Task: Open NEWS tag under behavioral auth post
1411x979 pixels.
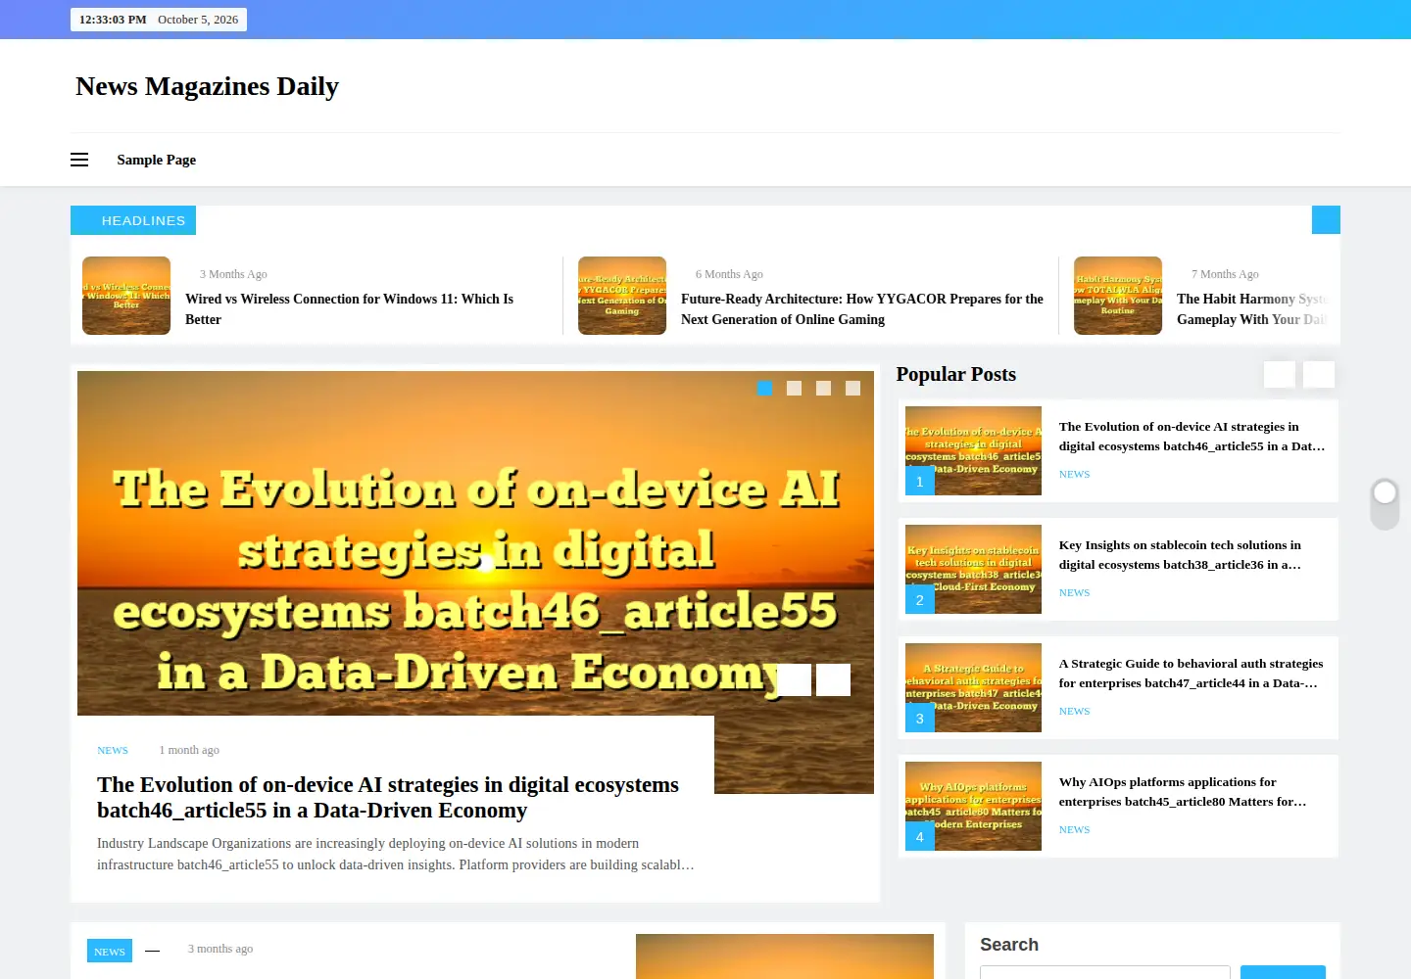Action: 1074,711
